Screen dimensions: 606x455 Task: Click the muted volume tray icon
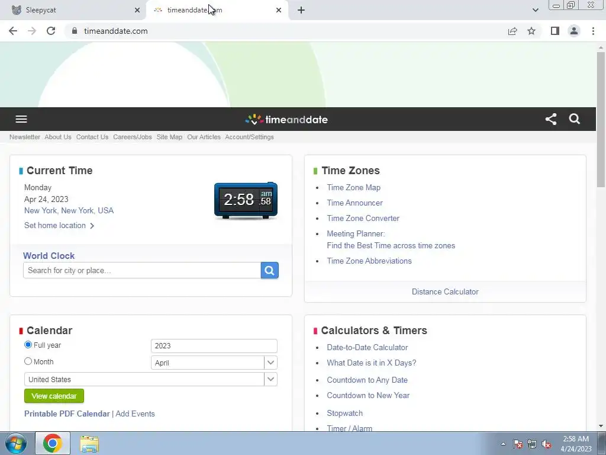click(x=546, y=444)
